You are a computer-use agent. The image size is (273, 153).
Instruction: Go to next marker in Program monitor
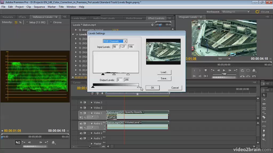point(236,70)
